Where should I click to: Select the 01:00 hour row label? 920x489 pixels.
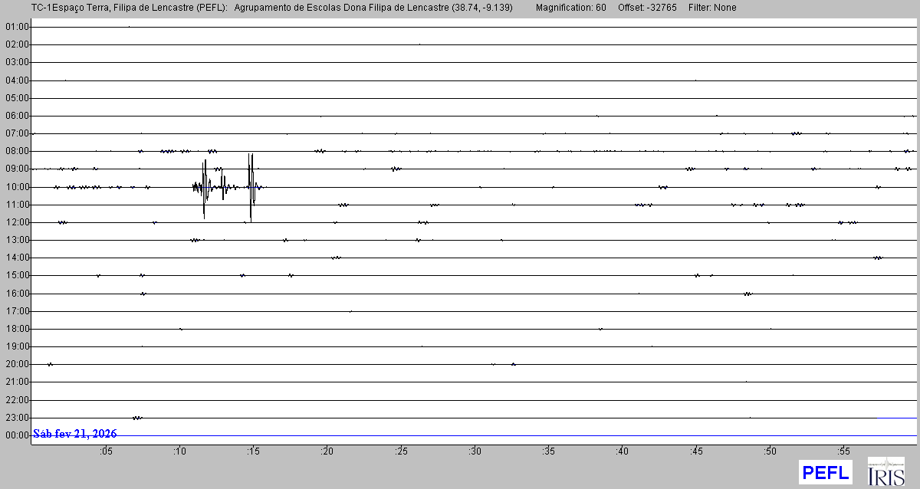pyautogui.click(x=17, y=27)
